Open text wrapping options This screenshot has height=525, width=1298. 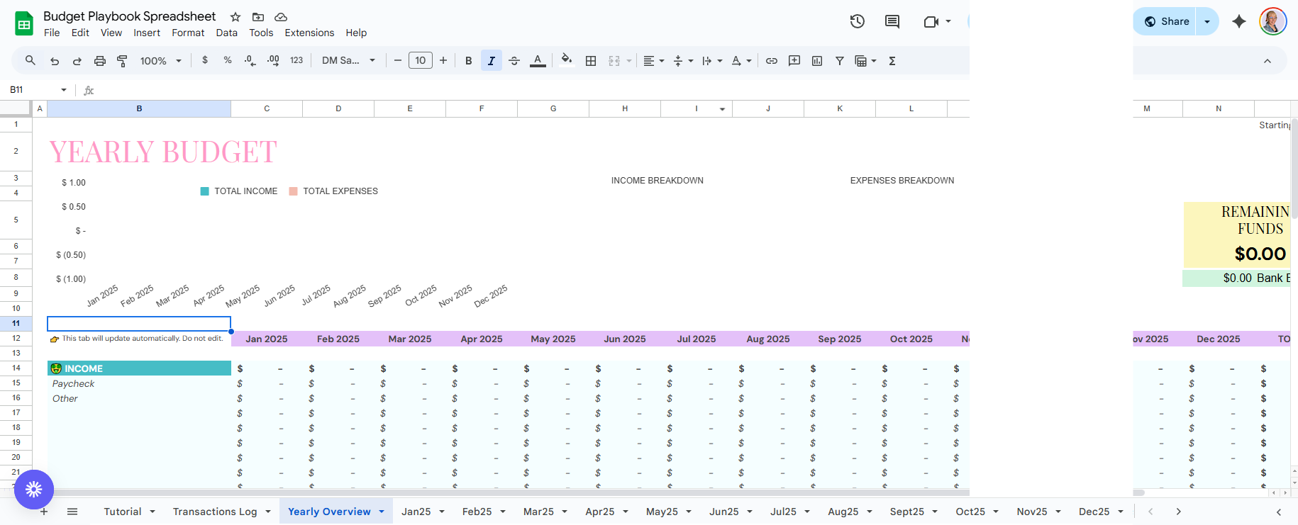coord(712,61)
